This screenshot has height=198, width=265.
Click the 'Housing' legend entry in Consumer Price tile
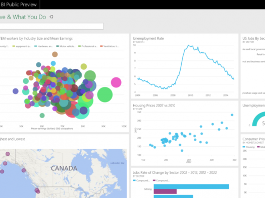pos(249,147)
